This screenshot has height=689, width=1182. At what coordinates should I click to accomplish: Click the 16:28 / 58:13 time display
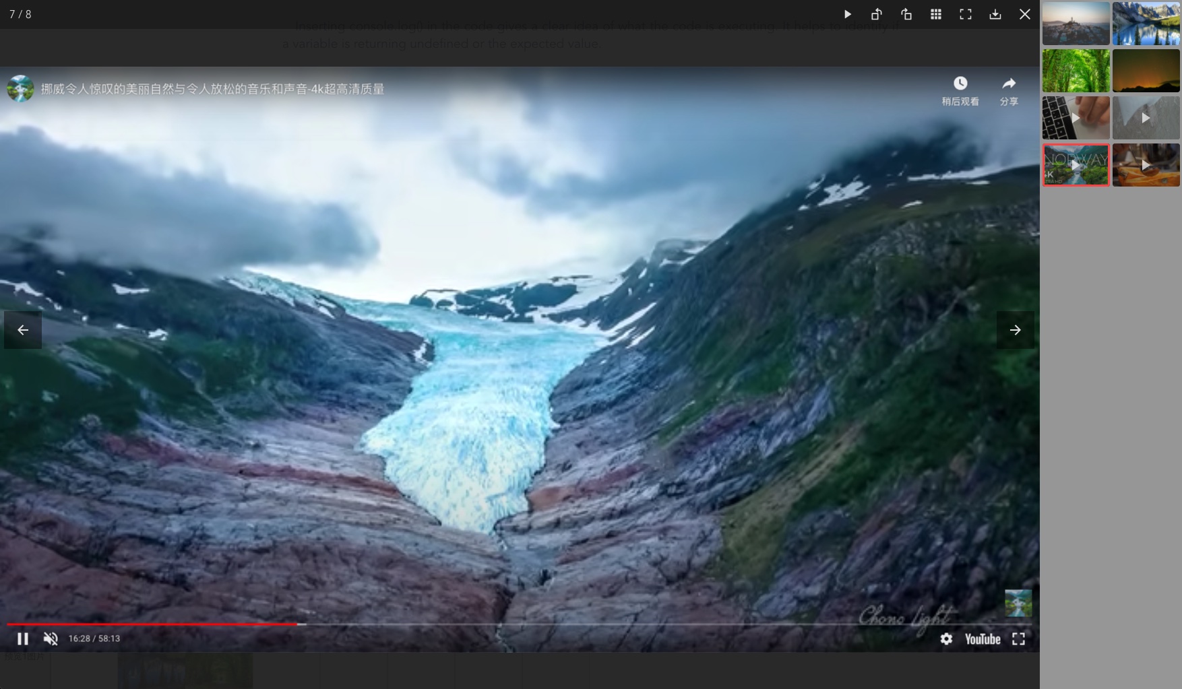click(x=94, y=638)
